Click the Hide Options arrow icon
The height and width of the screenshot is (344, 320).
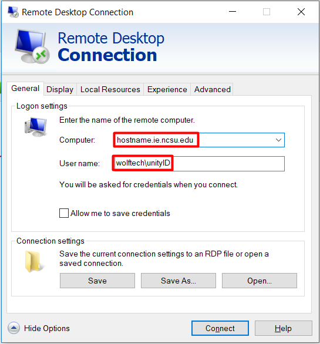(x=14, y=328)
